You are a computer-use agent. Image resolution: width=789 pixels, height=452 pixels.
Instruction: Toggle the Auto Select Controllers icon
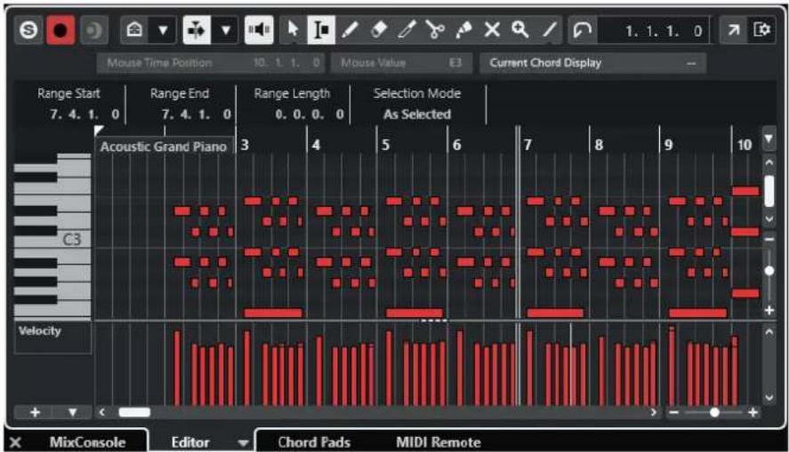pos(197,30)
